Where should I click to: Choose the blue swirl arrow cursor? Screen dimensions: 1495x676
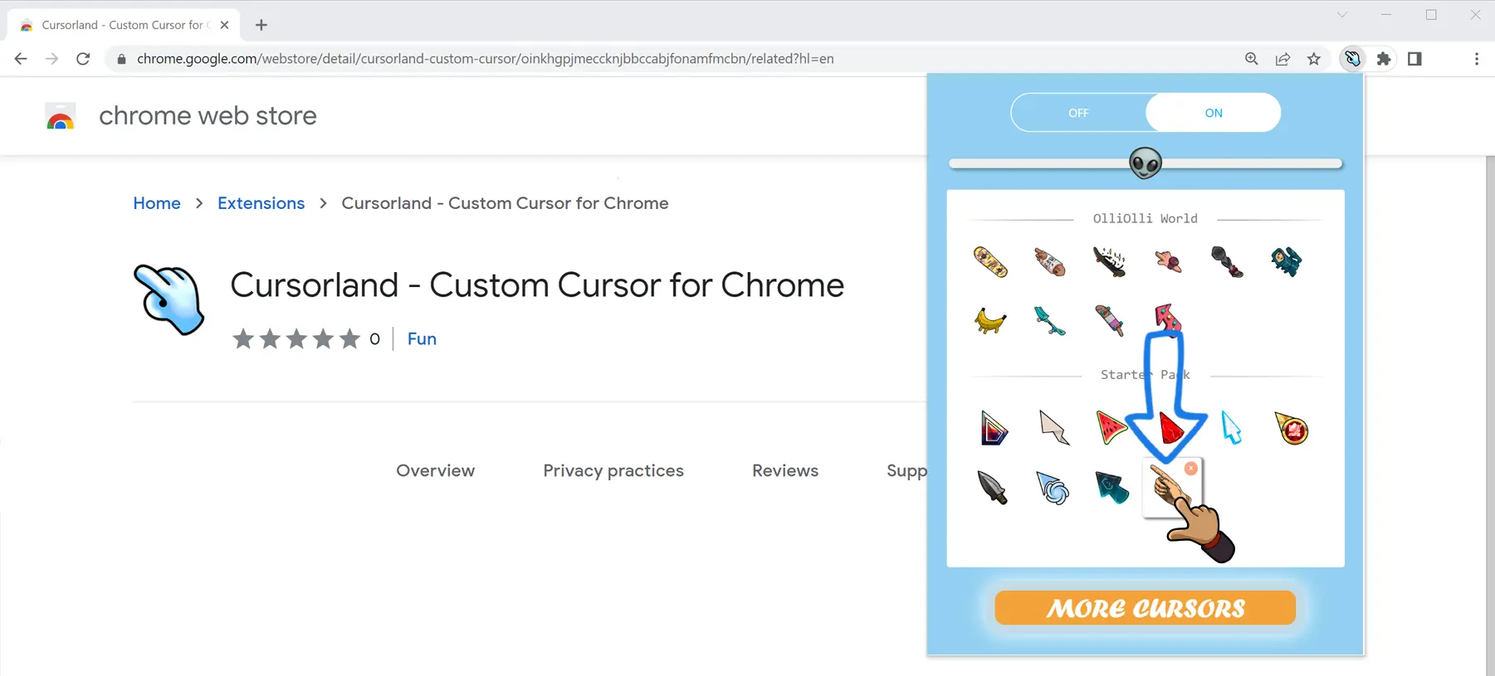point(1053,488)
